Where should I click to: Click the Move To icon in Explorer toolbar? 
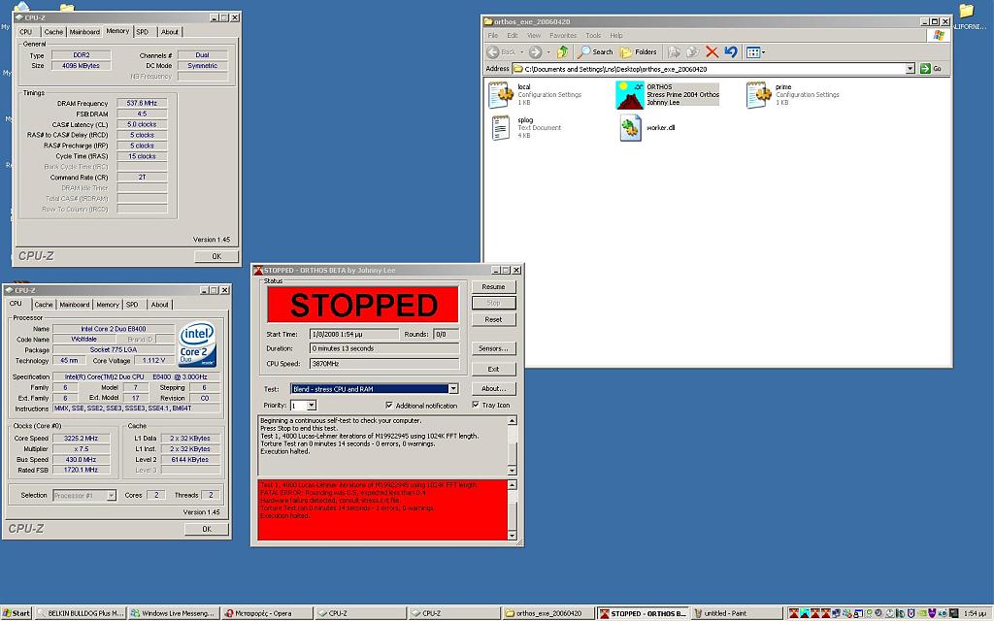[674, 52]
